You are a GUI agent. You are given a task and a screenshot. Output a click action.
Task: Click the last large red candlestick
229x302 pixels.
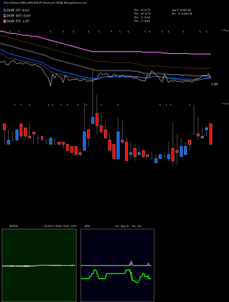click(211, 134)
